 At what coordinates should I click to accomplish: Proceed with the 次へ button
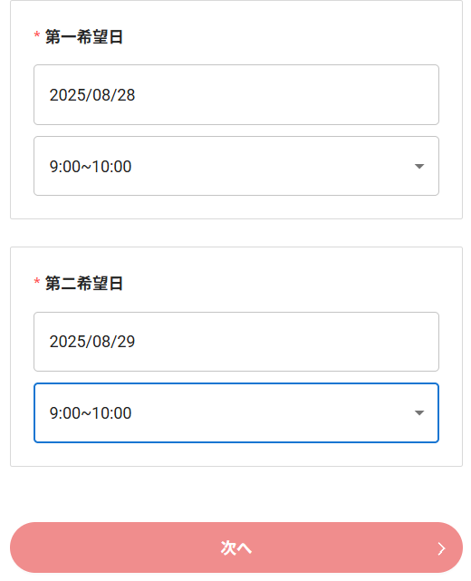pyautogui.click(x=236, y=547)
